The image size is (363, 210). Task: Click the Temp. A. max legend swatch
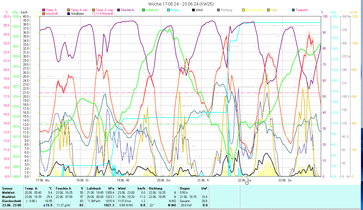94,10
